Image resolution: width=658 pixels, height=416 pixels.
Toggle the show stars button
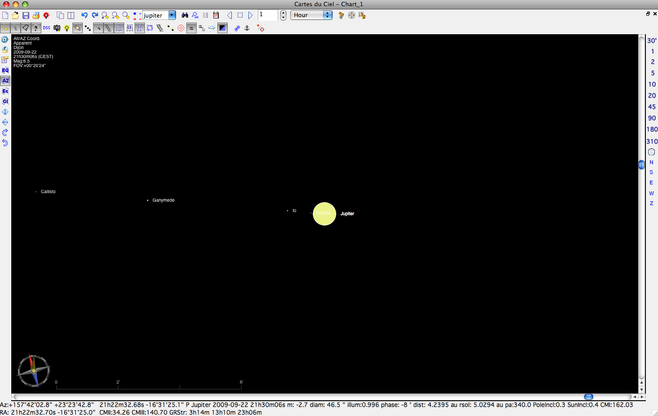tap(5, 28)
